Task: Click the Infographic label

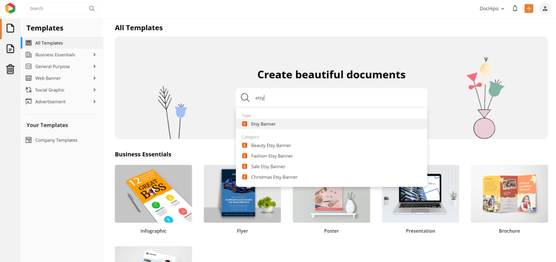Action: tap(153, 231)
